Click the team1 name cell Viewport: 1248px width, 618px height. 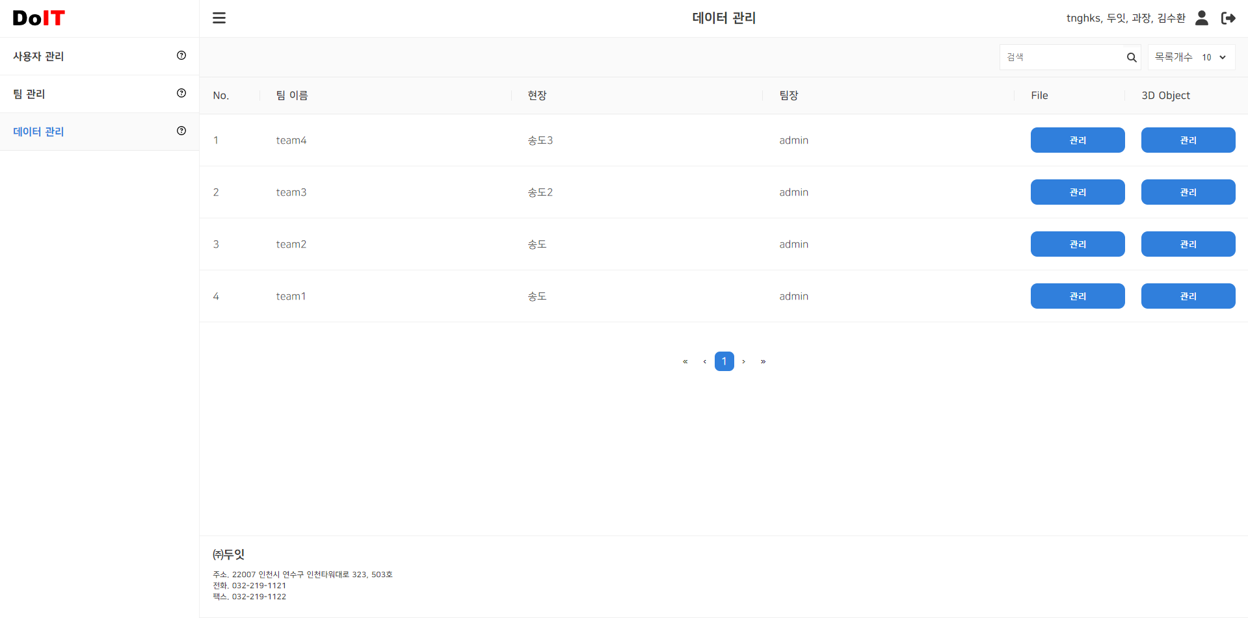coord(291,296)
